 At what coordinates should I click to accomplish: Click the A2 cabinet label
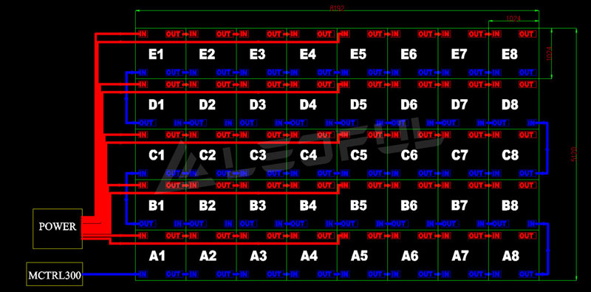[208, 257]
